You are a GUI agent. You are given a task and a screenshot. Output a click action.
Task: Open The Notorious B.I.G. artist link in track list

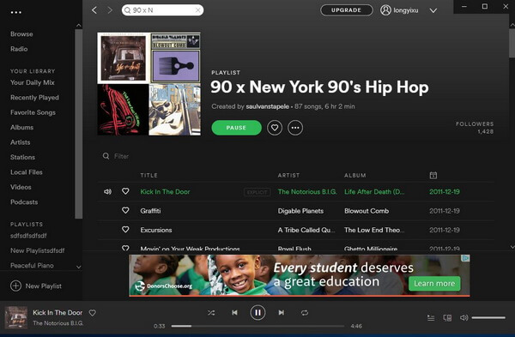pos(307,191)
